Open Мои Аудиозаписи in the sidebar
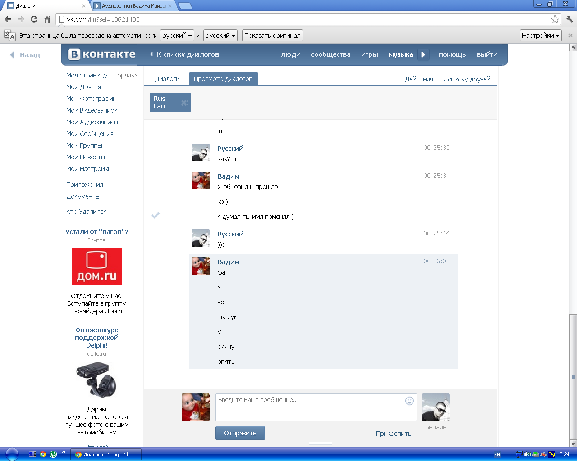This screenshot has height=461, width=577. (x=92, y=122)
